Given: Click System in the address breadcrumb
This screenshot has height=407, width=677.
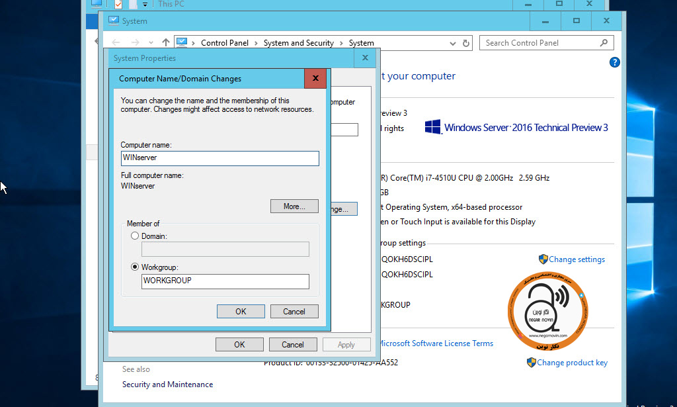Looking at the screenshot, I should pos(362,43).
